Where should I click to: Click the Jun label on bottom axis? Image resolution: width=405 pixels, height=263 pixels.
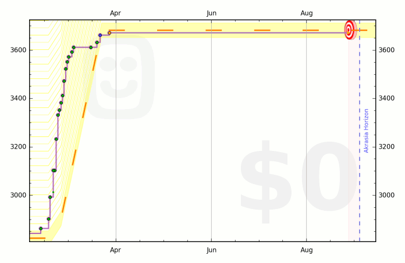(x=211, y=250)
